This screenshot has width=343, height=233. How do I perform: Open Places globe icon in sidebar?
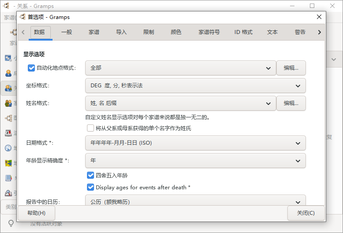point(8,148)
